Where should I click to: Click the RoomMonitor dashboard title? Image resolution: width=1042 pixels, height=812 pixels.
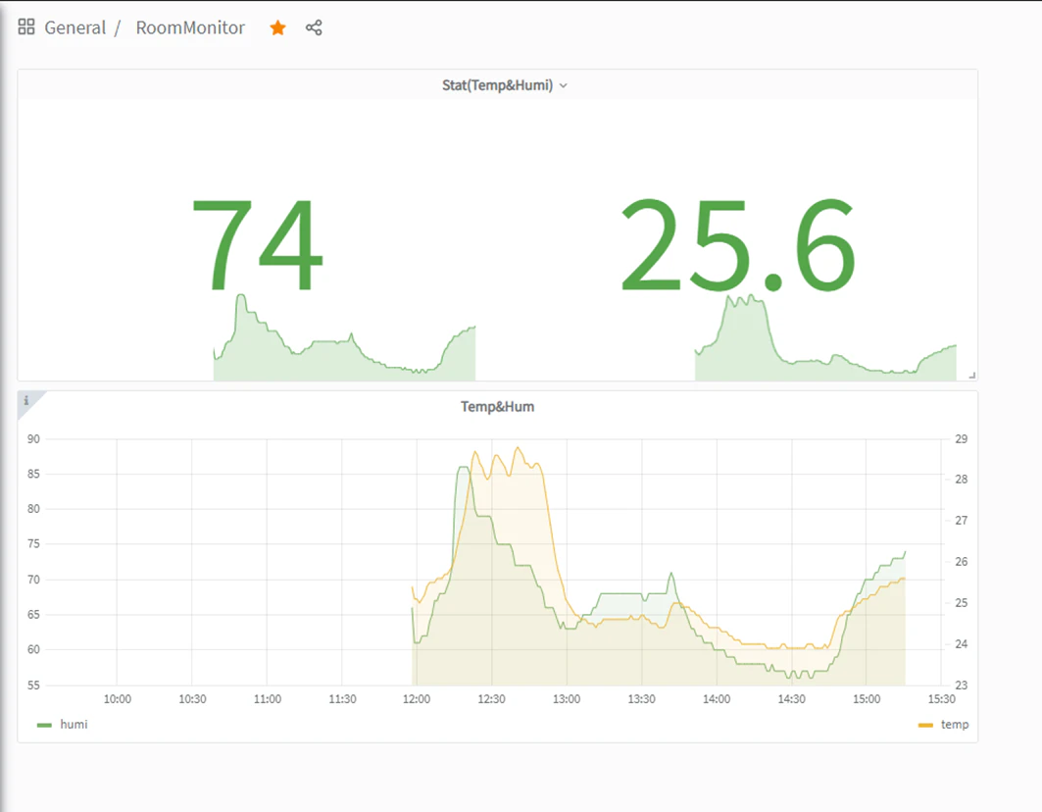[190, 27]
